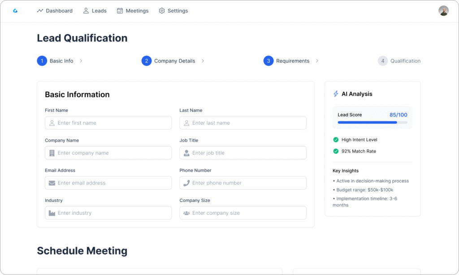Image resolution: width=459 pixels, height=275 pixels.
Task: Expand the chevron after Company Details
Action: pyautogui.click(x=203, y=60)
